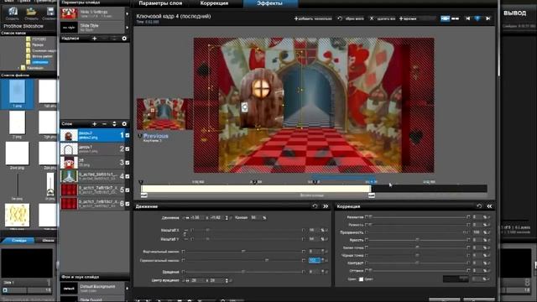Screen dimensions: 537x302
Task: Click the last keyframe marker on timeline
Action: point(371,182)
